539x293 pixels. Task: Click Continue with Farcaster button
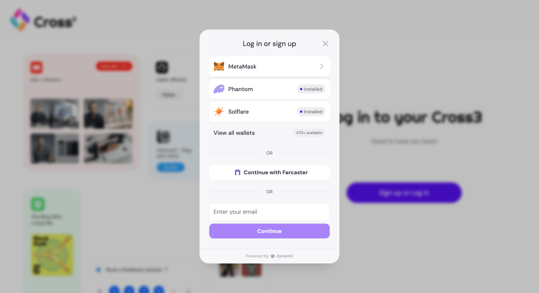[269, 172]
